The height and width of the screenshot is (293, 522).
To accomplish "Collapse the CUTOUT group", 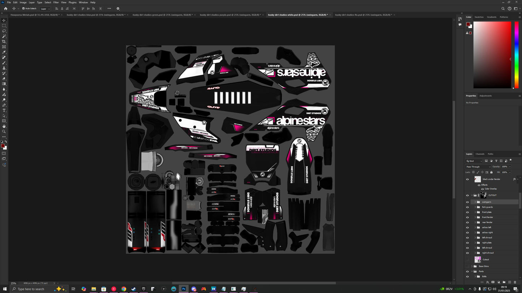I will (x=472, y=195).
